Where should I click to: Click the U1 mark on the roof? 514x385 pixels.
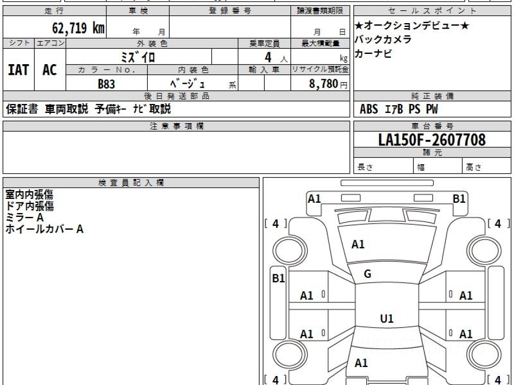(387, 319)
